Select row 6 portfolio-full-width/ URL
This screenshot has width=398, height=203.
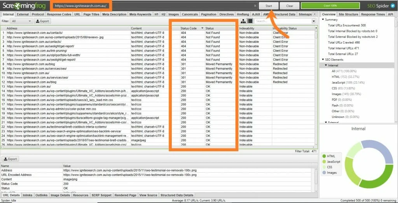(44, 55)
